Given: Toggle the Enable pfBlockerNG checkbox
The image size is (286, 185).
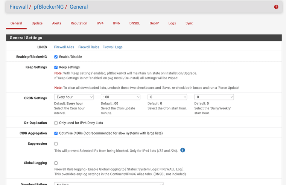Looking at the screenshot, I should pos(56,57).
